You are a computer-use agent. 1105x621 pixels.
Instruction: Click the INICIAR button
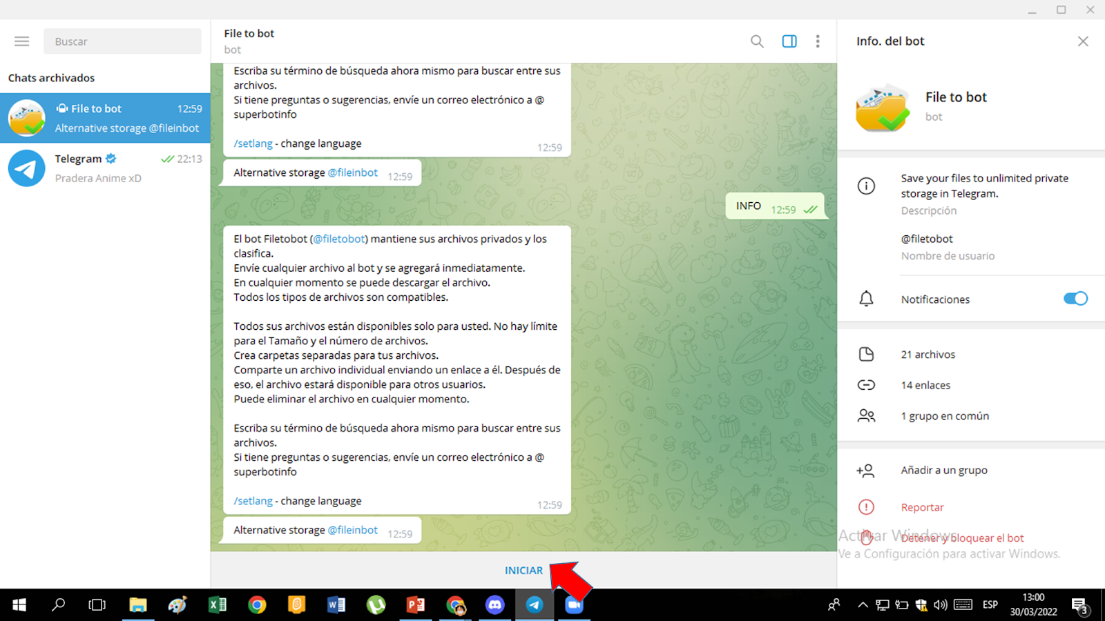pyautogui.click(x=523, y=571)
